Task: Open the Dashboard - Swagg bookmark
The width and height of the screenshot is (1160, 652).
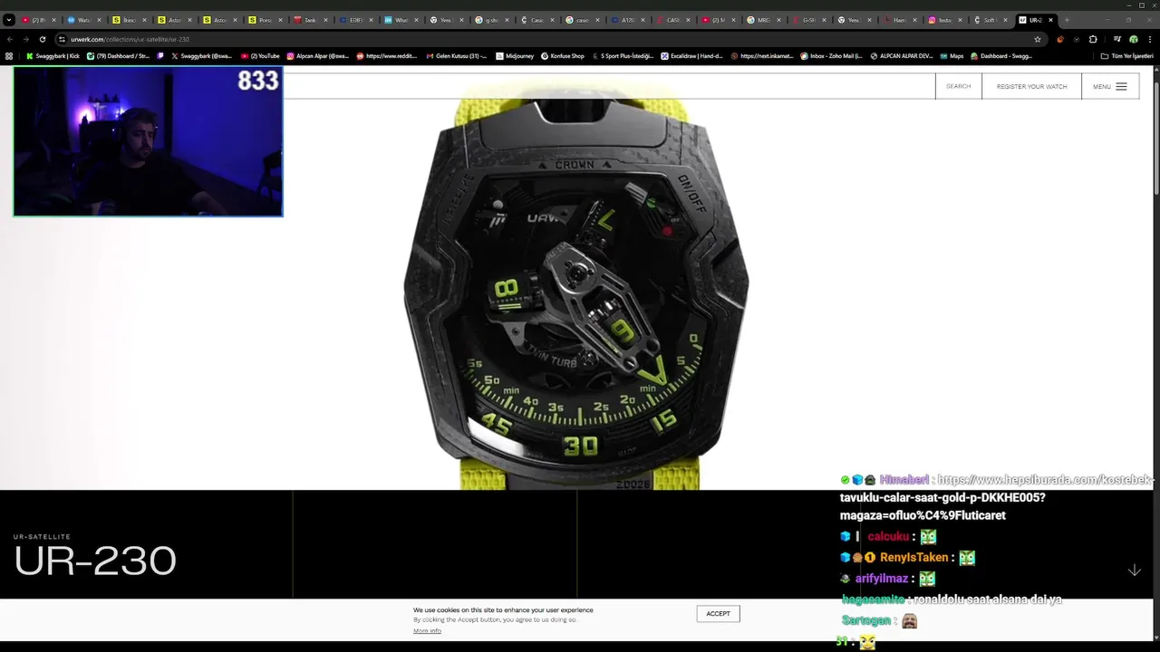Action: [x=1001, y=56]
